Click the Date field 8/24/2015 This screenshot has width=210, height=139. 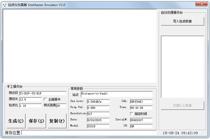[98, 120]
